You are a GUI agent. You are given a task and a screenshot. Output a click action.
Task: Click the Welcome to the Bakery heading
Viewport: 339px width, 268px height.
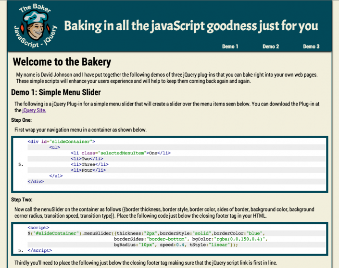click(62, 62)
